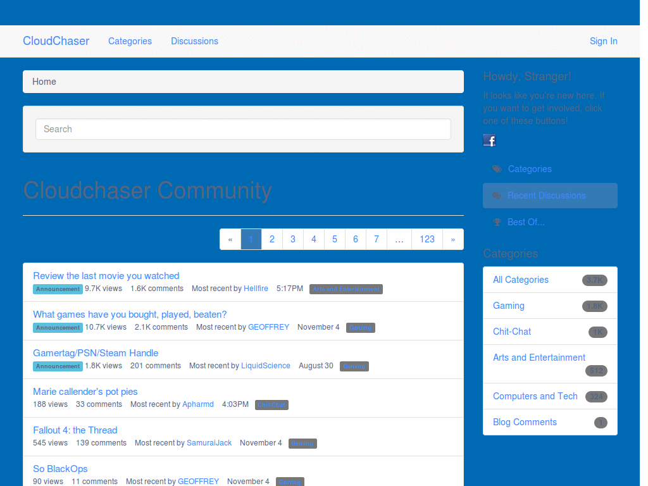Open Best Of... in the sidebar
The height and width of the screenshot is (486, 648).
coord(526,222)
